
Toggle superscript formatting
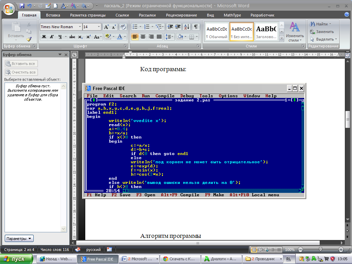pos(88,36)
